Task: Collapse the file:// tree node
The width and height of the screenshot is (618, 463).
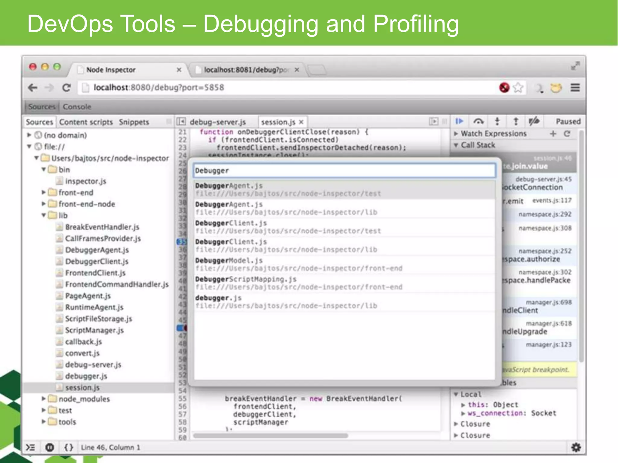Action: tap(29, 146)
